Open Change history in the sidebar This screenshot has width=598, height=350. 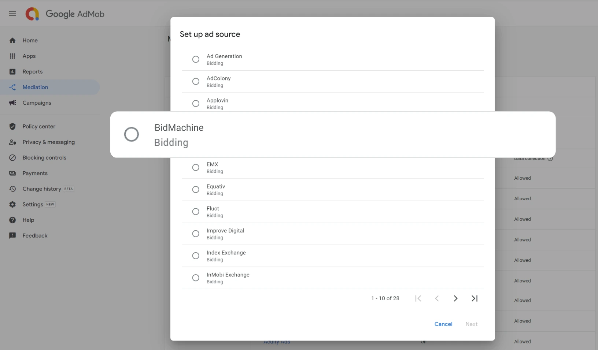(x=50, y=189)
